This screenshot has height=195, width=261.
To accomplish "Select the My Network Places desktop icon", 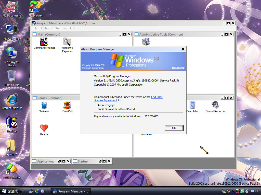I will 12,57.
